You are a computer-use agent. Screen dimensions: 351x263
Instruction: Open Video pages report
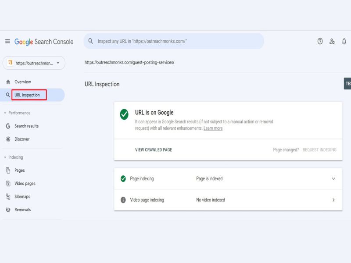point(25,184)
